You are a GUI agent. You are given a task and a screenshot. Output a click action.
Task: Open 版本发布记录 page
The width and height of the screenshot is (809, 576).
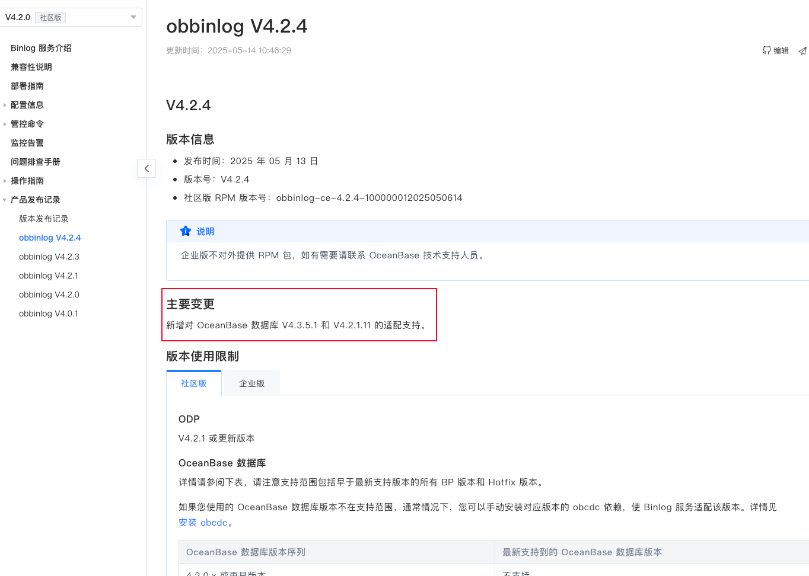pos(44,219)
